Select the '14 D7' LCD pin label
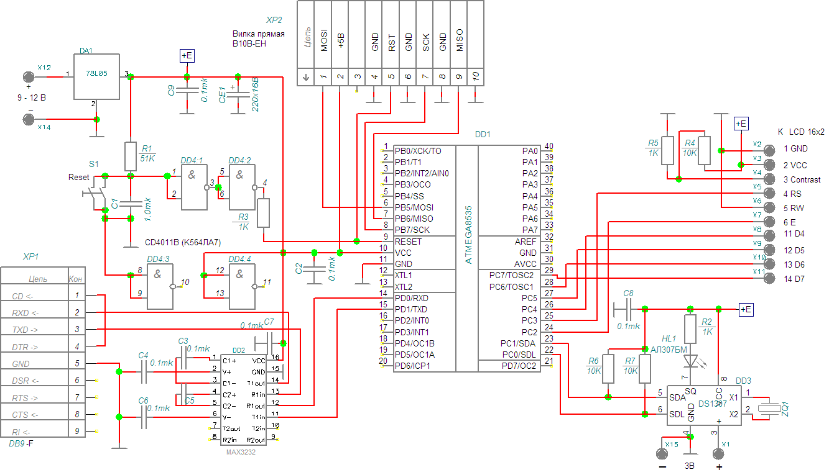The image size is (829, 475). click(794, 279)
